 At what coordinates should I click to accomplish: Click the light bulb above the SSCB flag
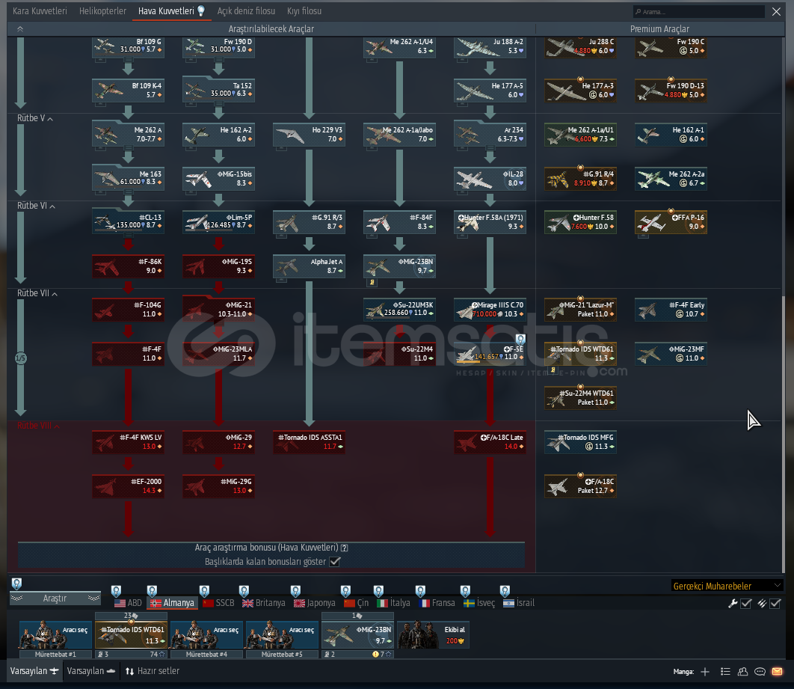click(x=204, y=591)
